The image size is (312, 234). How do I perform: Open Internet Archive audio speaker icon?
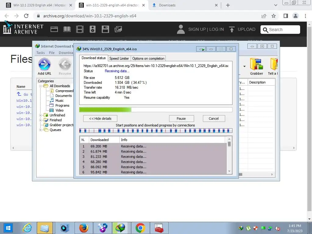click(x=93, y=29)
